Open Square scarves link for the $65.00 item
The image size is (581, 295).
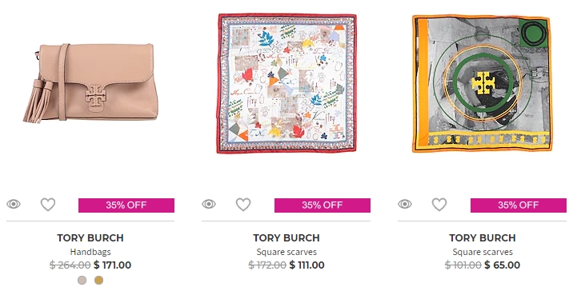click(x=483, y=252)
